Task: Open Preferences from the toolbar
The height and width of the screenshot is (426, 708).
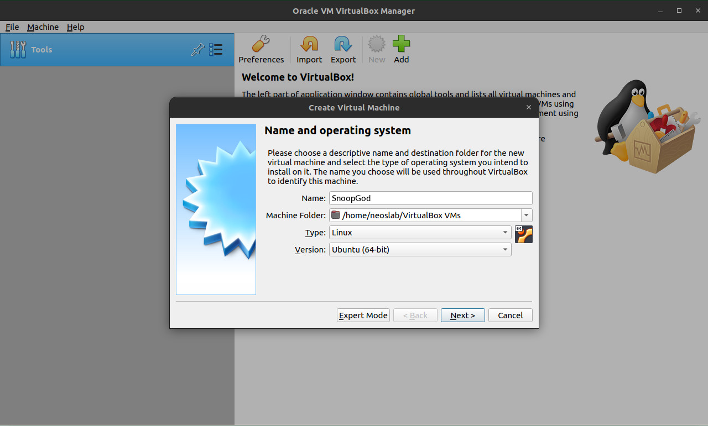Action: tap(261, 50)
